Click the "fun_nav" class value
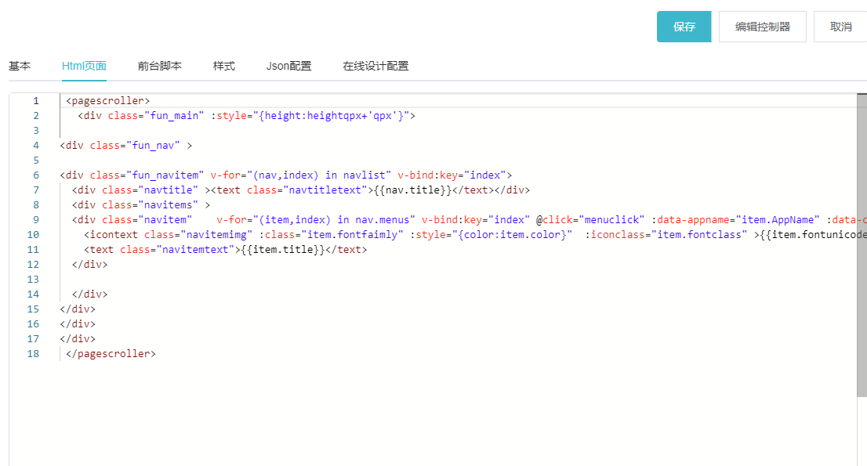 point(153,146)
